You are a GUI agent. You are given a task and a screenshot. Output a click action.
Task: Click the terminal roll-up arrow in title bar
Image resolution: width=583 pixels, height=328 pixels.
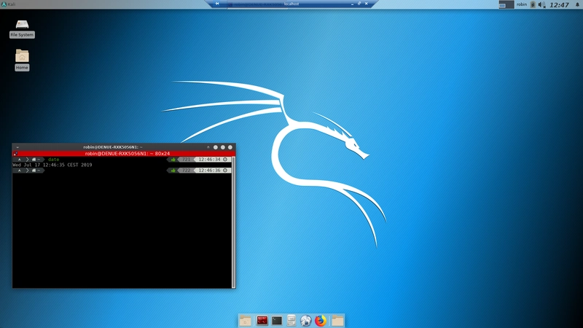tap(208, 147)
